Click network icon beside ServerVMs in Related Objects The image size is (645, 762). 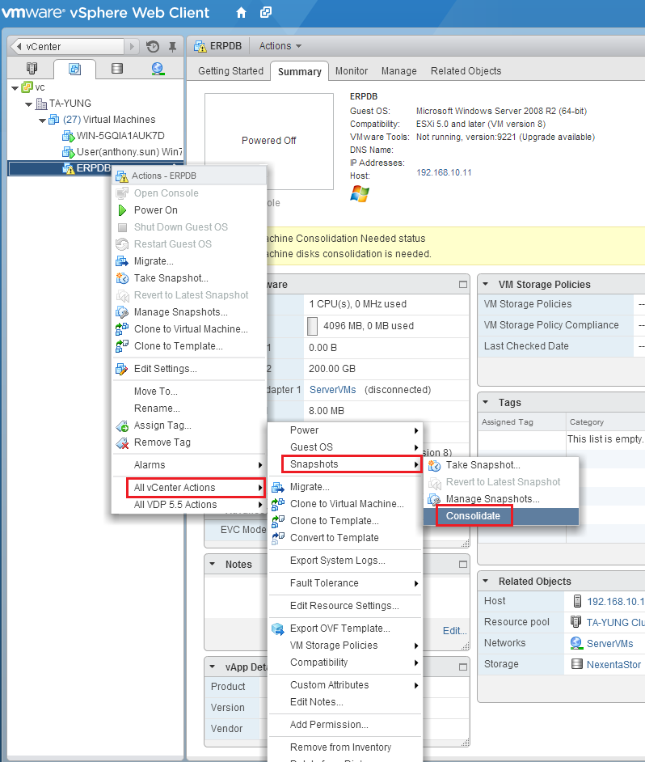tap(576, 643)
